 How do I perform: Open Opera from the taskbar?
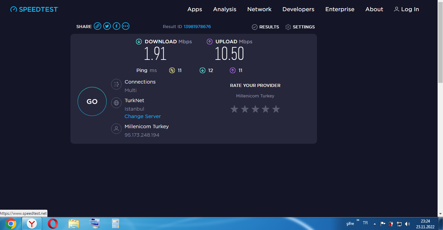52,224
